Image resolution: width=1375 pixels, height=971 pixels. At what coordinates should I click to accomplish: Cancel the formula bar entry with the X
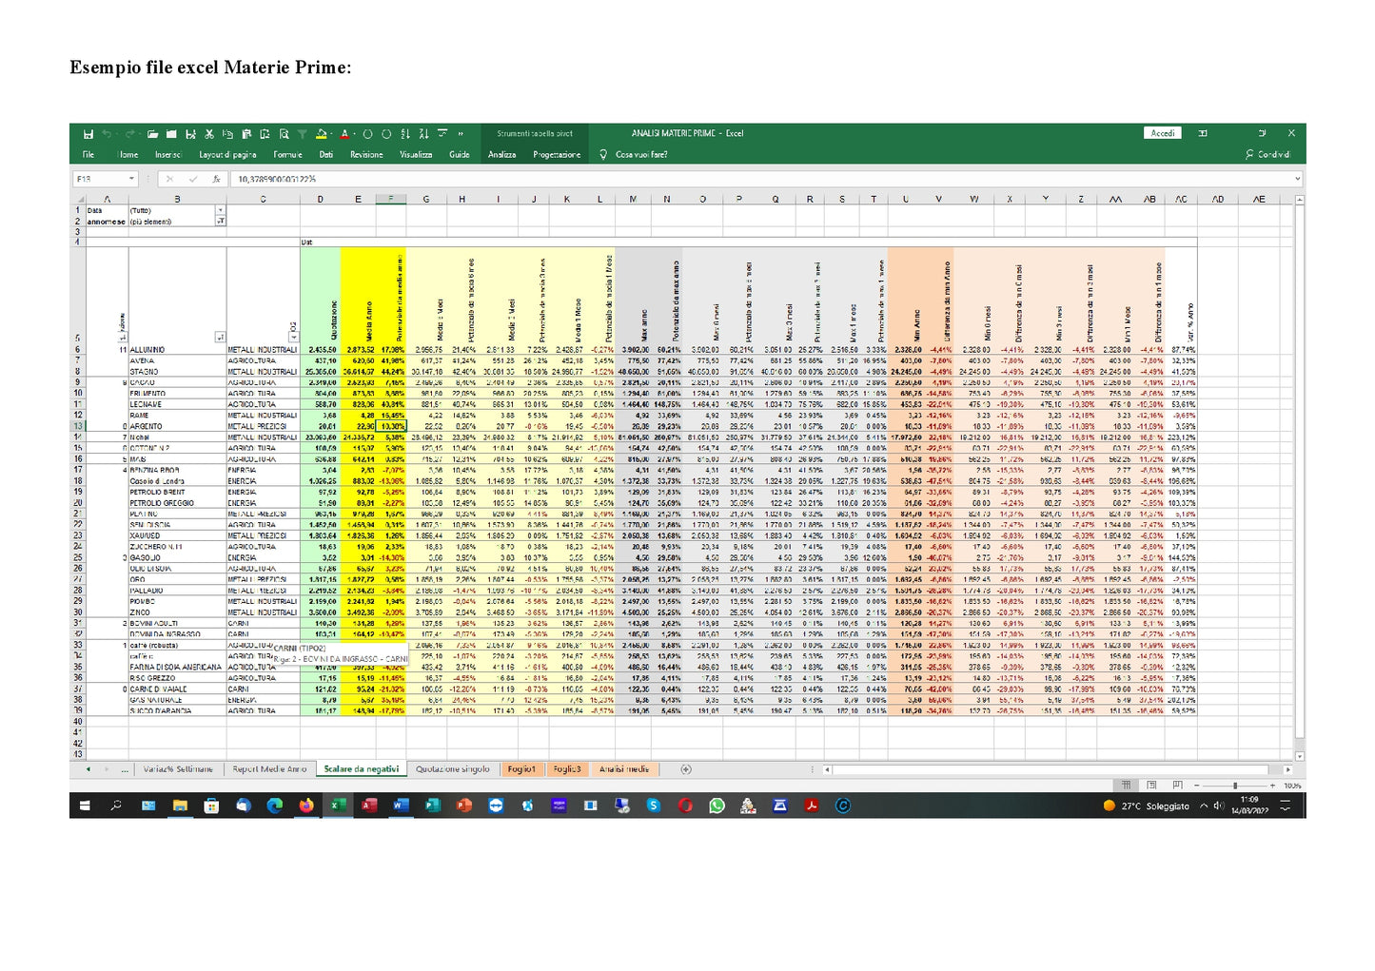[x=169, y=179]
